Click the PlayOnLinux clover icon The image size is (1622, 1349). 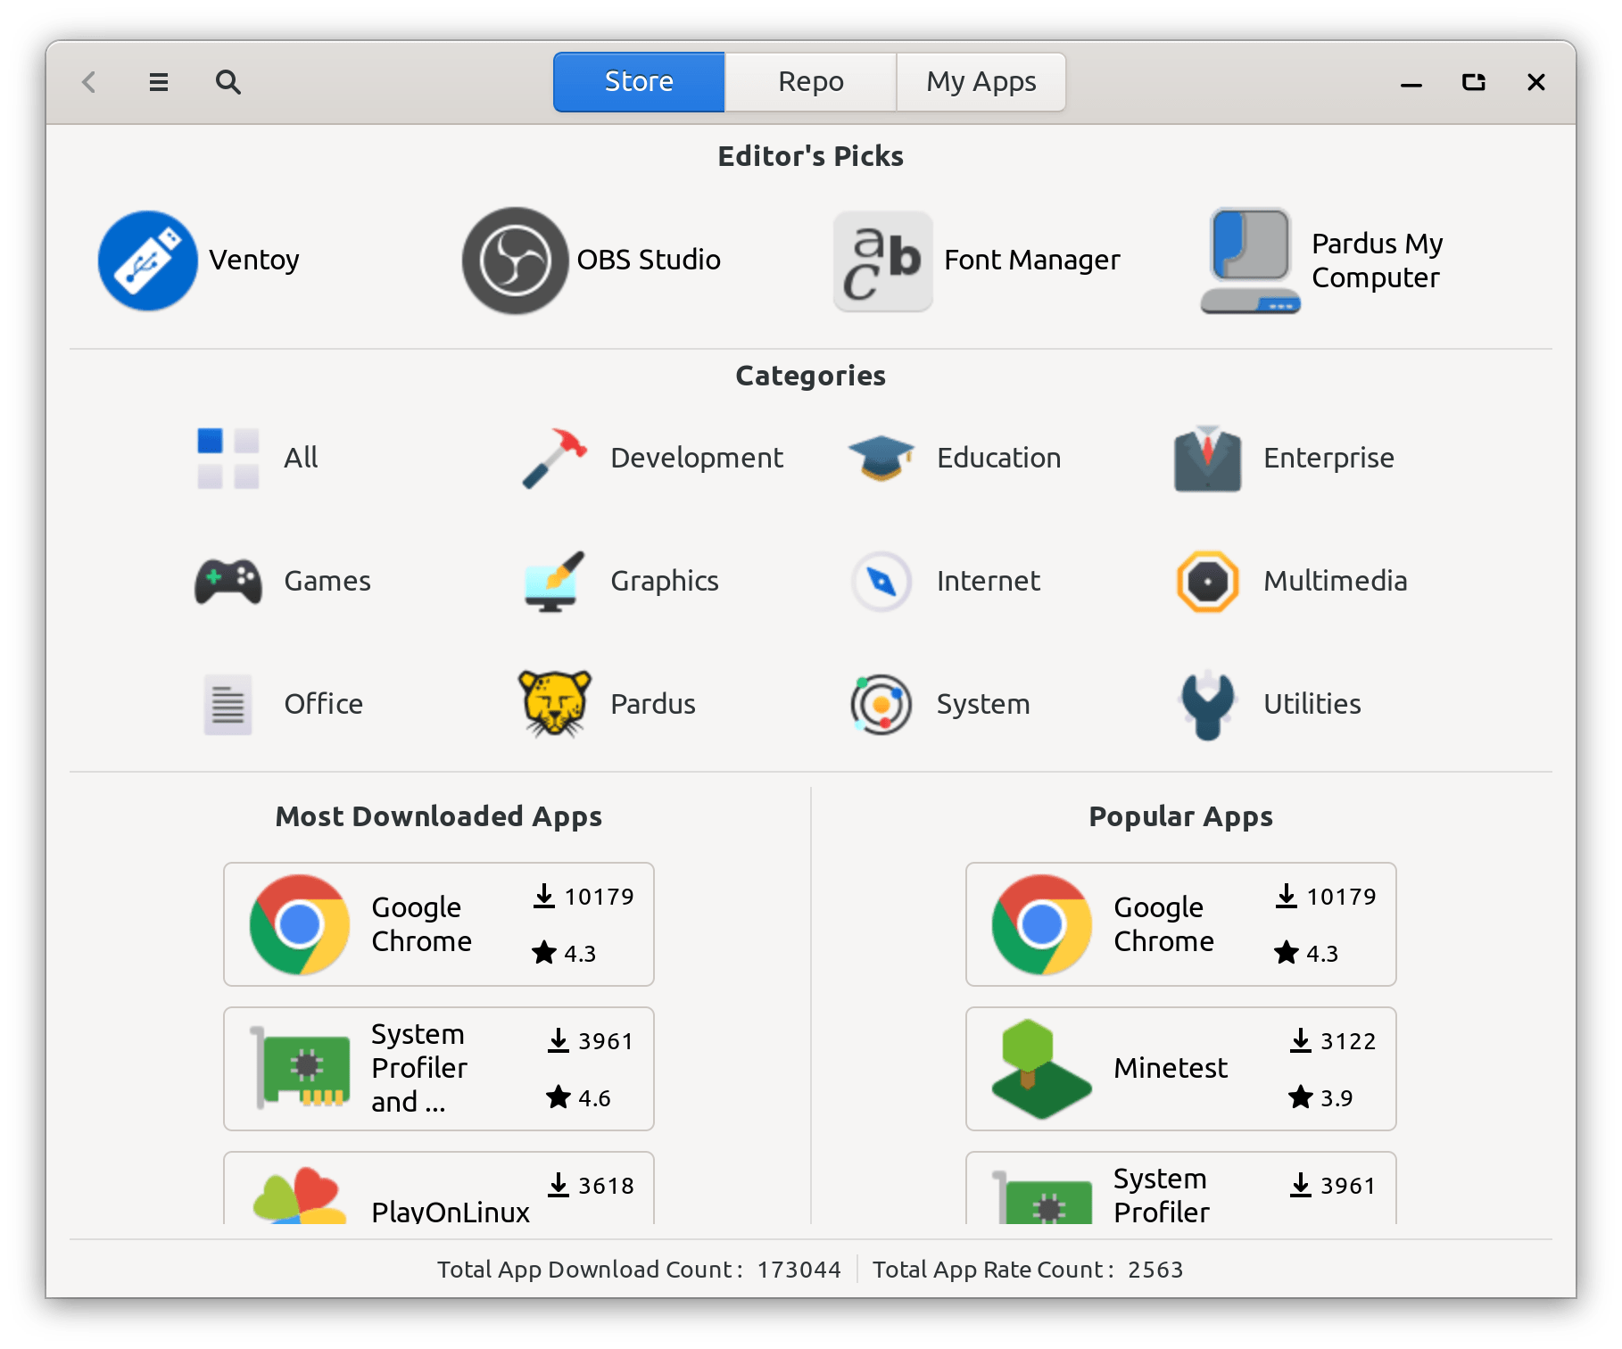click(x=300, y=1196)
